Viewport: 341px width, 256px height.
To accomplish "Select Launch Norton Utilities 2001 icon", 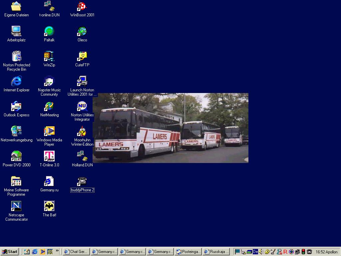I will click(82, 81).
